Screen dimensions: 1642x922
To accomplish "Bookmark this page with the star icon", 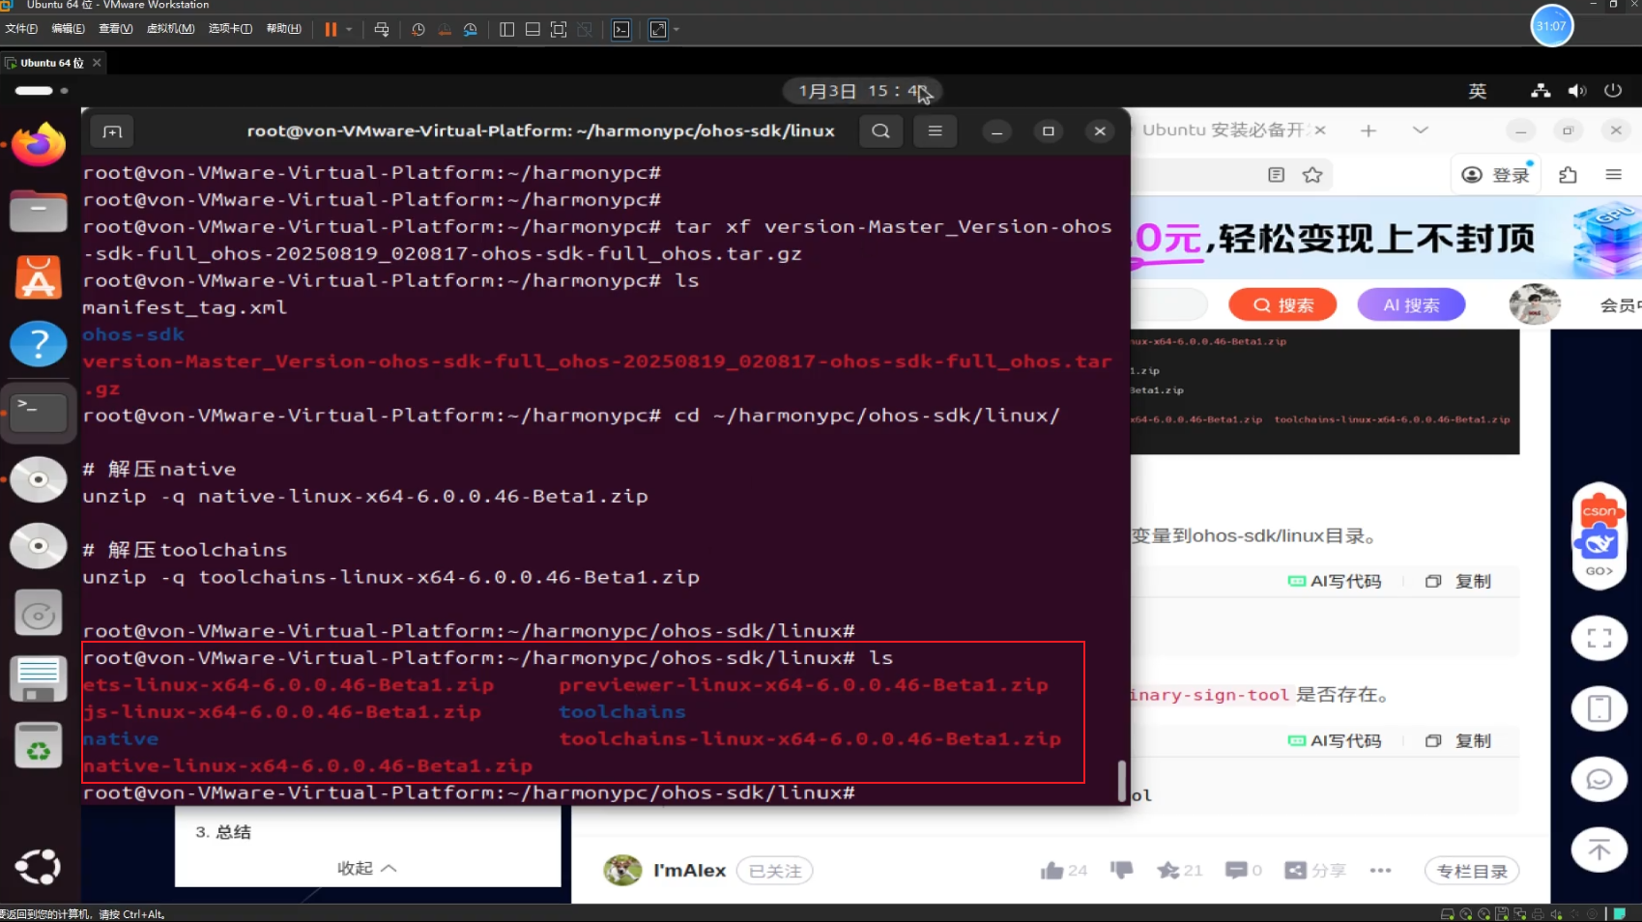I will click(1312, 175).
